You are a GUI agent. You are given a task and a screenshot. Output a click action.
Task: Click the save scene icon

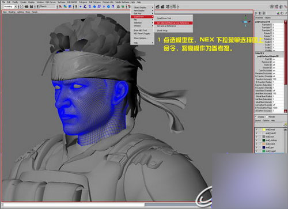click(31, 6)
